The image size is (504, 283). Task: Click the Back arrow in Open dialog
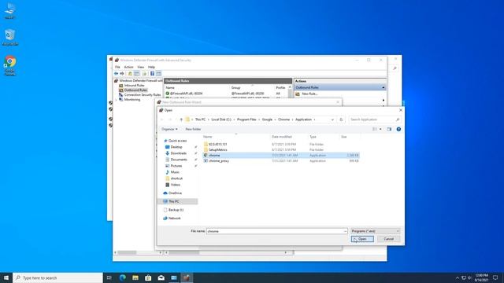coord(162,119)
